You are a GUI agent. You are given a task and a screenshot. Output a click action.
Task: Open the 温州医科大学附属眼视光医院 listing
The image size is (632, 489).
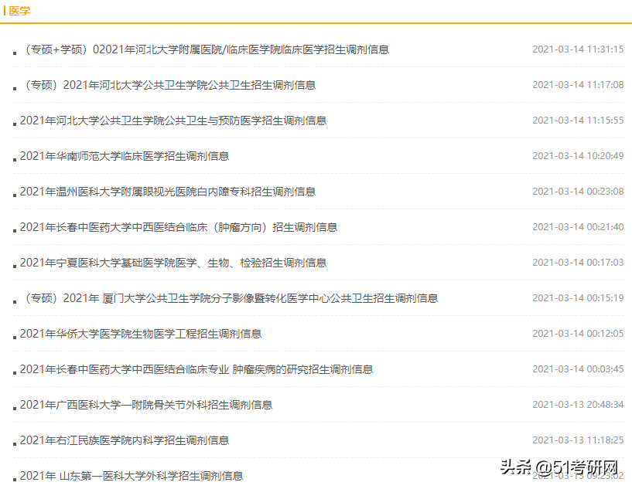tap(168, 191)
